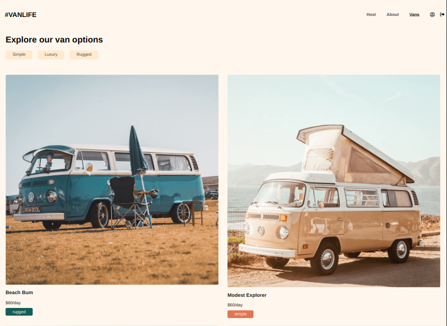
Task: Filter vans by Simple type
Action: [19, 55]
